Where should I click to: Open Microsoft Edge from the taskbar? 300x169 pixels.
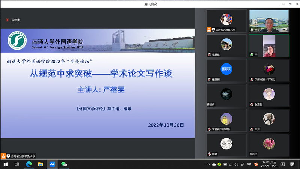click(28, 164)
